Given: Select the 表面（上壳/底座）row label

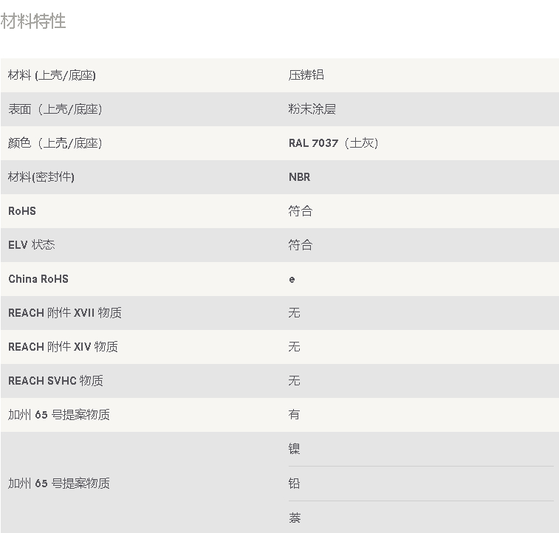Looking at the screenshot, I should 55,109.
